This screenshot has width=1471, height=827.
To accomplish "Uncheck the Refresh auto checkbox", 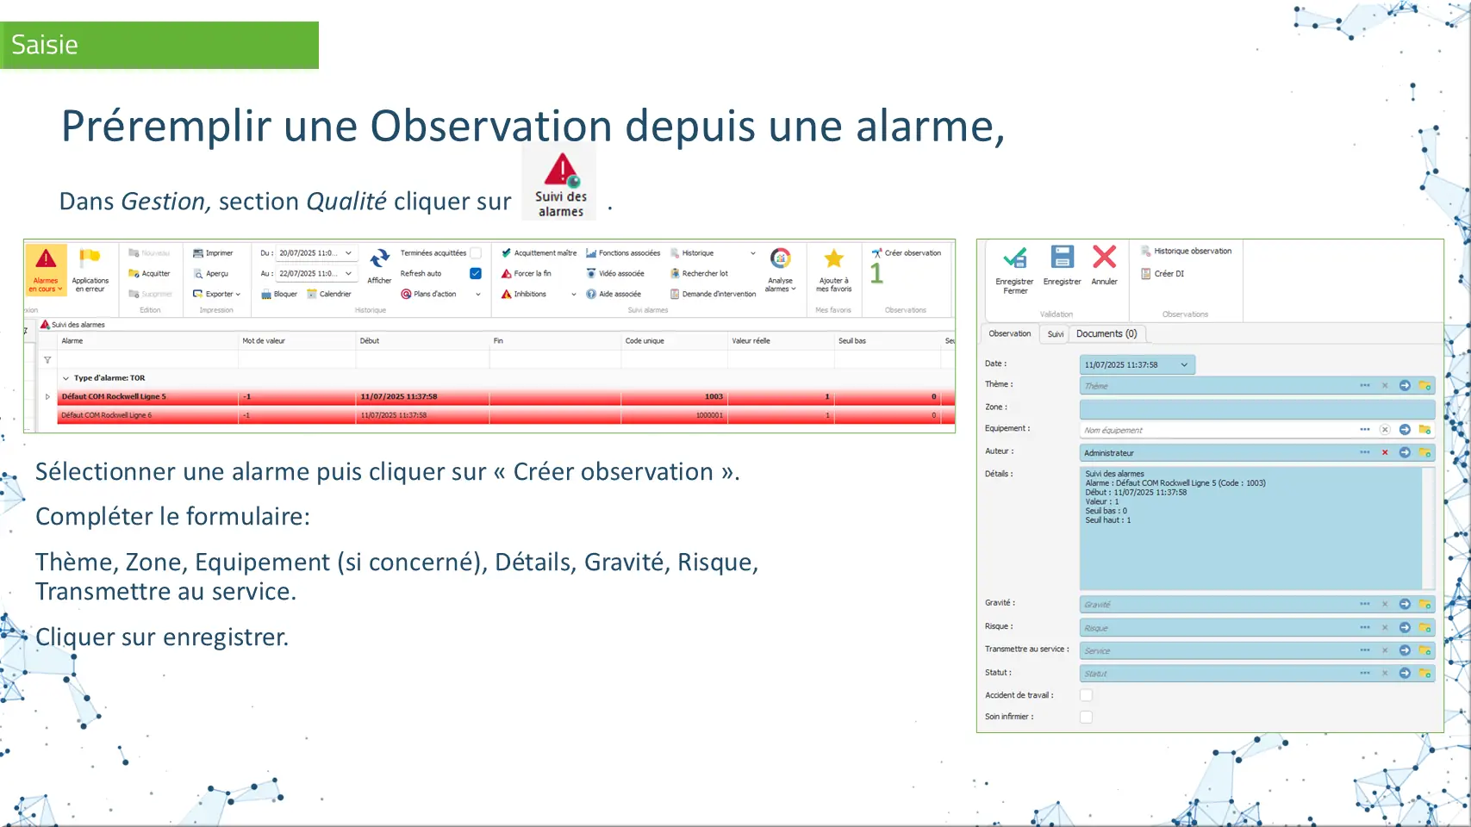I will point(476,273).
